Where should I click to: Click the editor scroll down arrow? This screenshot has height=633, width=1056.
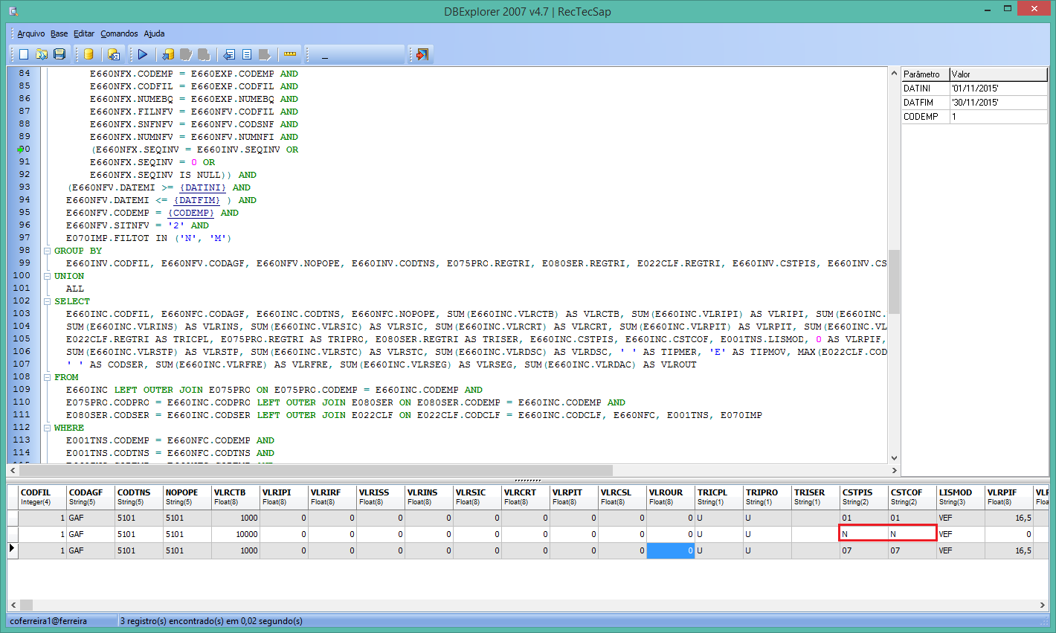pyautogui.click(x=894, y=458)
